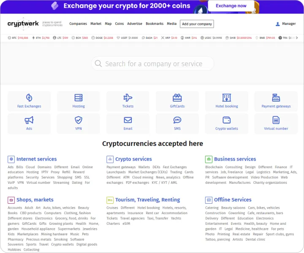Expand ticker with right arrow chevron
The height and width of the screenshot is (253, 304).
tap(297, 38)
